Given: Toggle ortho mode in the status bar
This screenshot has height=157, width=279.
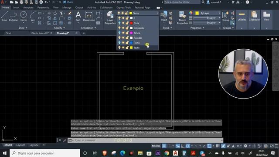Looking at the screenshot, I should [183, 146].
